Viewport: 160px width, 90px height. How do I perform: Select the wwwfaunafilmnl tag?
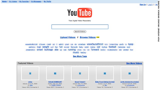(95, 44)
